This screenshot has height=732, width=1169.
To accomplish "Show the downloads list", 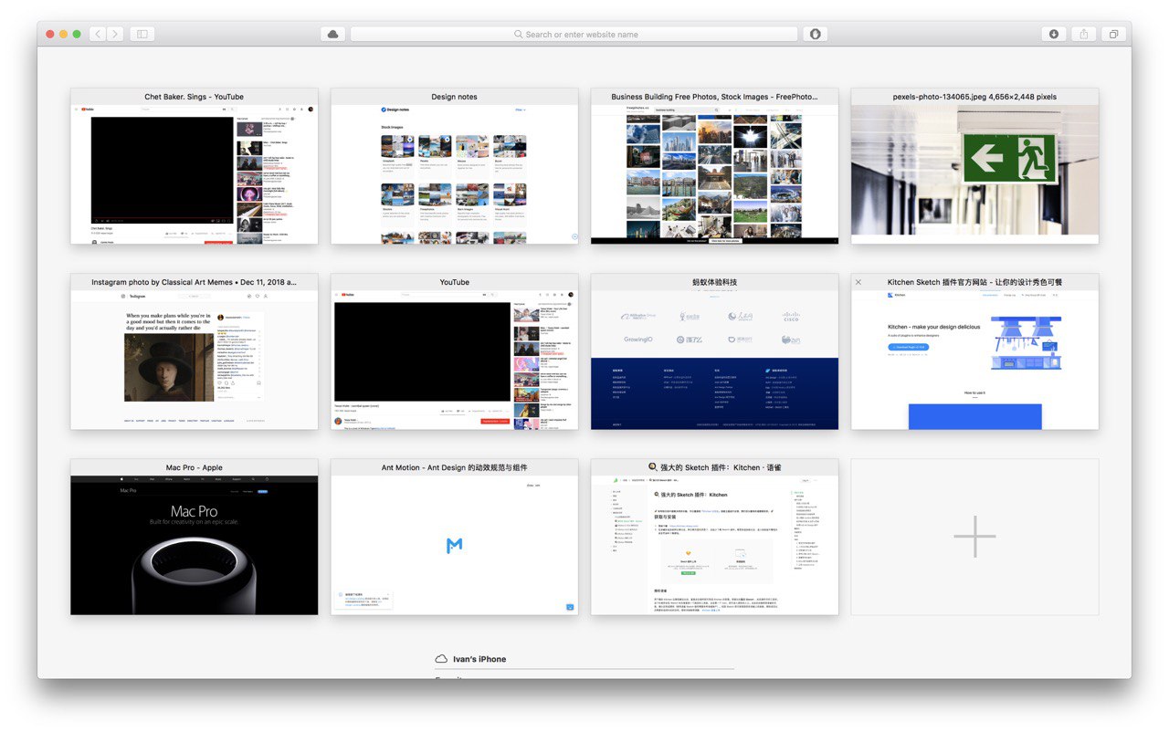I will 1054,34.
